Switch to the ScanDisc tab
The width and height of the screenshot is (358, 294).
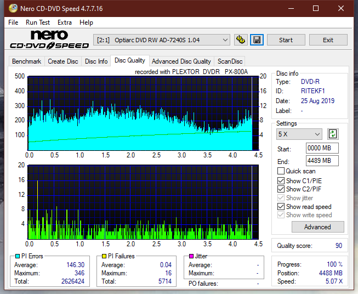pyautogui.click(x=230, y=61)
